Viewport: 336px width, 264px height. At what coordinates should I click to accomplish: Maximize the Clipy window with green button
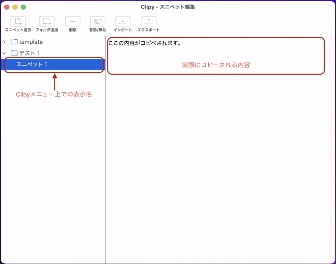coord(23,7)
